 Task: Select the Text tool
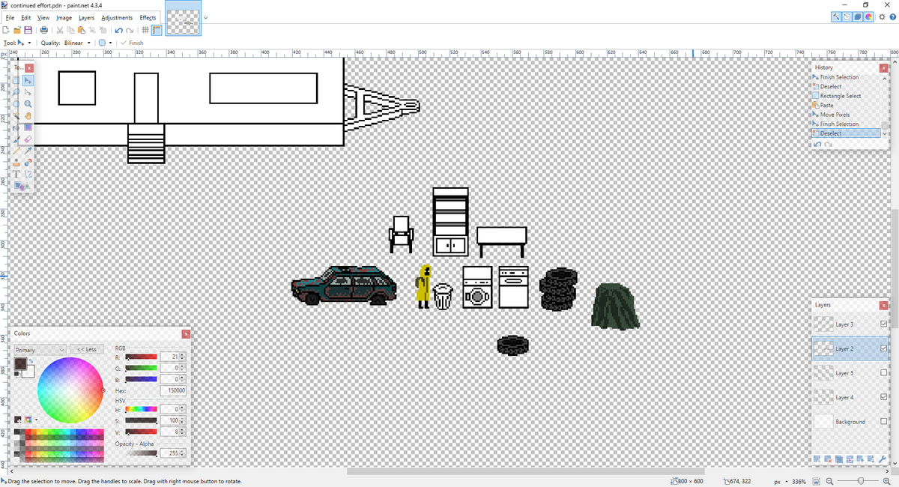click(16, 174)
